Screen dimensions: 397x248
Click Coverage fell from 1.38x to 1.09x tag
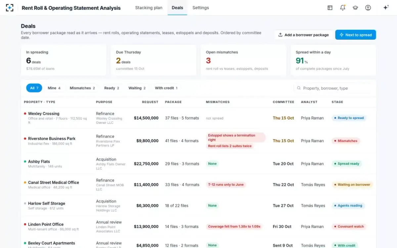pyautogui.click(x=234, y=227)
